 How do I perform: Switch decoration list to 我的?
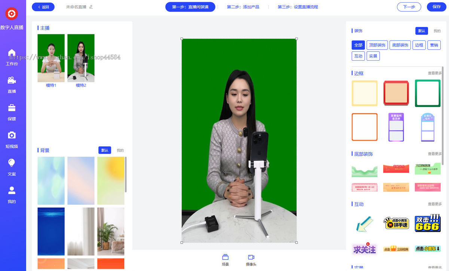437,31
